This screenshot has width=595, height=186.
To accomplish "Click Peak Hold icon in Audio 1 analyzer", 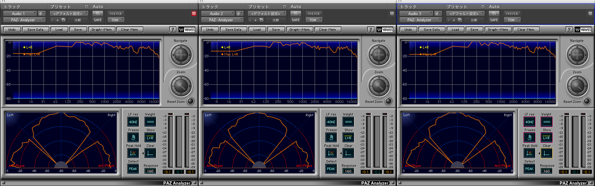I will click(133, 153).
